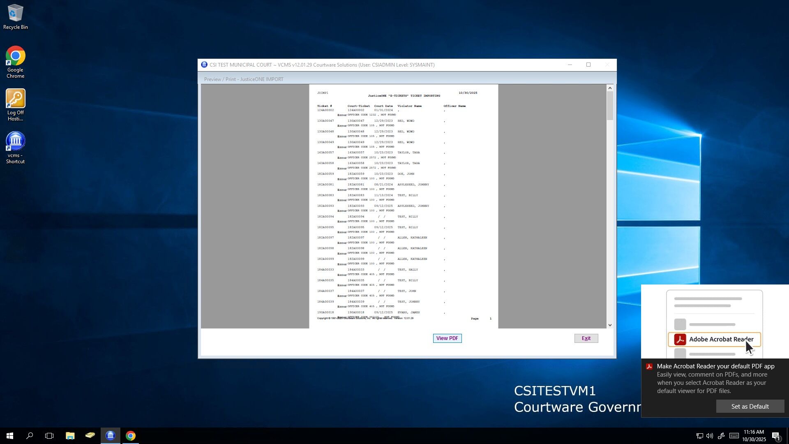This screenshot has width=789, height=444.
Task: Click the taskbar search magnifier icon
Action: pyautogui.click(x=30, y=436)
